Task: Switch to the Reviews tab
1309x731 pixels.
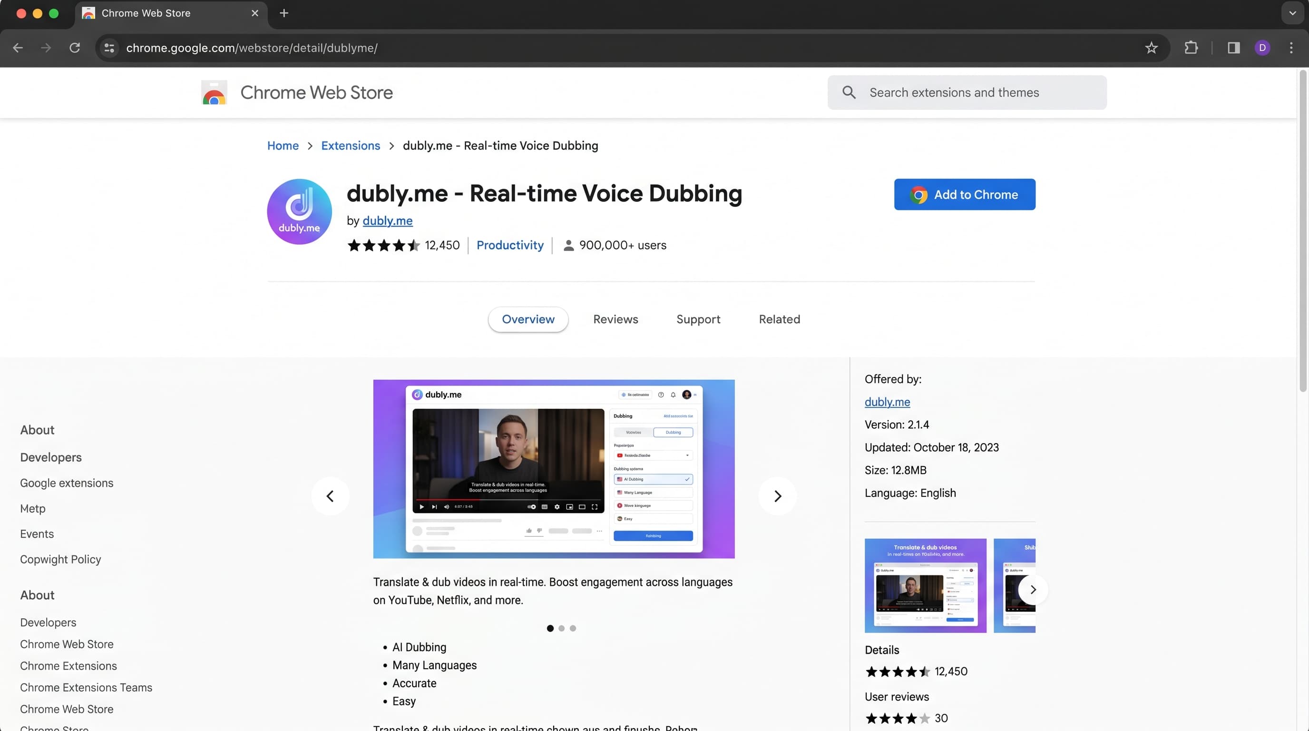Action: (615, 319)
